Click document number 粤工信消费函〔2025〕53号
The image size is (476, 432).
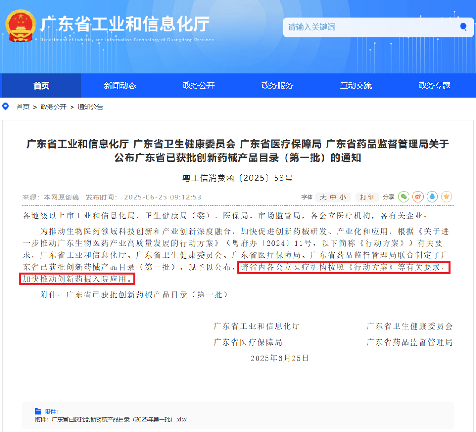238,178
